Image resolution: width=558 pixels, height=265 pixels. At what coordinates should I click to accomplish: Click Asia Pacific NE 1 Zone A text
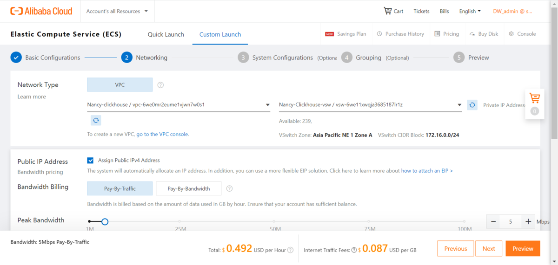coord(343,135)
